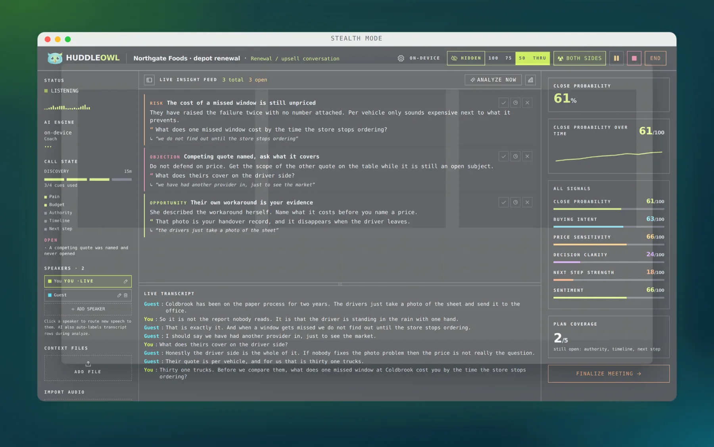The height and width of the screenshot is (447, 714).
Task: Select the Authority cue in Call State
Action: pos(58,213)
